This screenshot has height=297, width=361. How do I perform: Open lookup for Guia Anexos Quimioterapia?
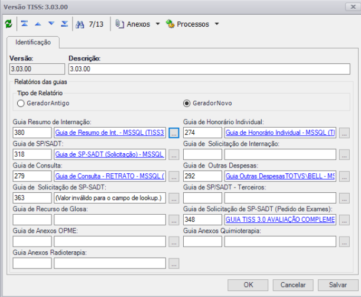(344, 241)
